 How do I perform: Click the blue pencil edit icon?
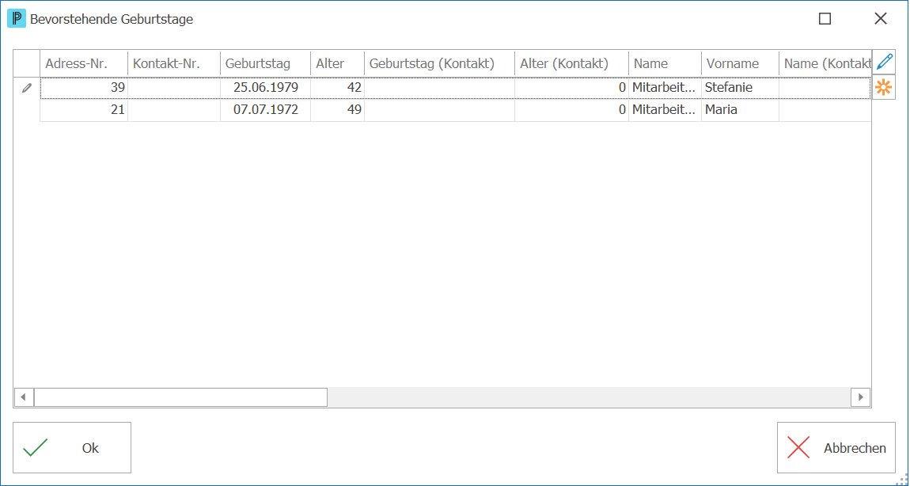click(x=884, y=62)
